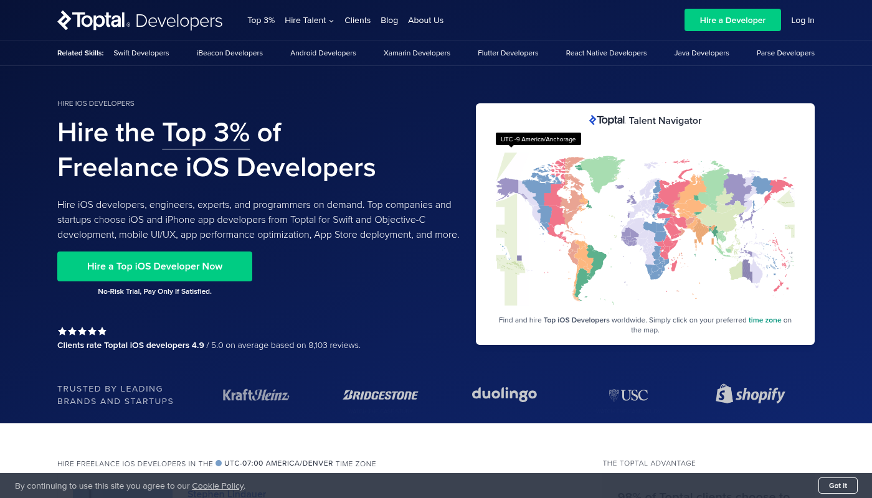Click the KraftHeinz brand logo
The image size is (872, 498).
(x=255, y=395)
